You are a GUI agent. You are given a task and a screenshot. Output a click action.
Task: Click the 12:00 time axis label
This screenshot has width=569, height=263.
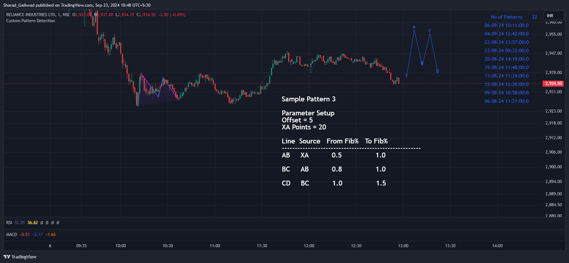click(x=309, y=246)
